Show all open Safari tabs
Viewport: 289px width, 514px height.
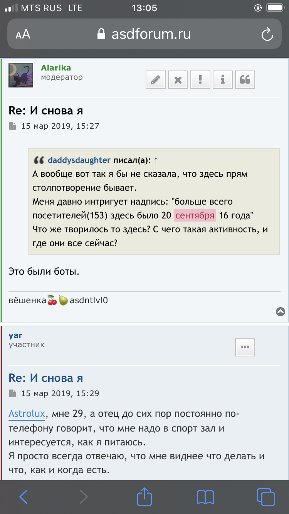pyautogui.click(x=265, y=497)
